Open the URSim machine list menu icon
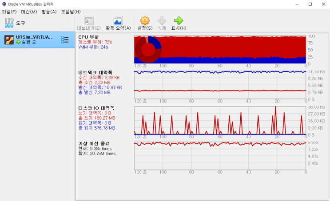The width and height of the screenshot is (330, 201). (65, 40)
